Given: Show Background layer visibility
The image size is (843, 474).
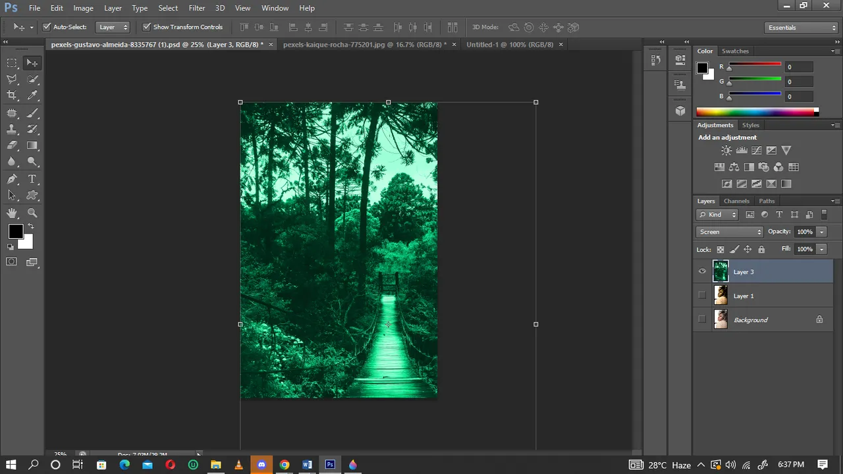Looking at the screenshot, I should (x=702, y=319).
